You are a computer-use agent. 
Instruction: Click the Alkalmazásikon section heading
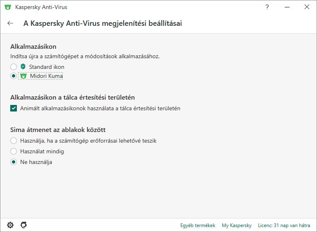33,47
